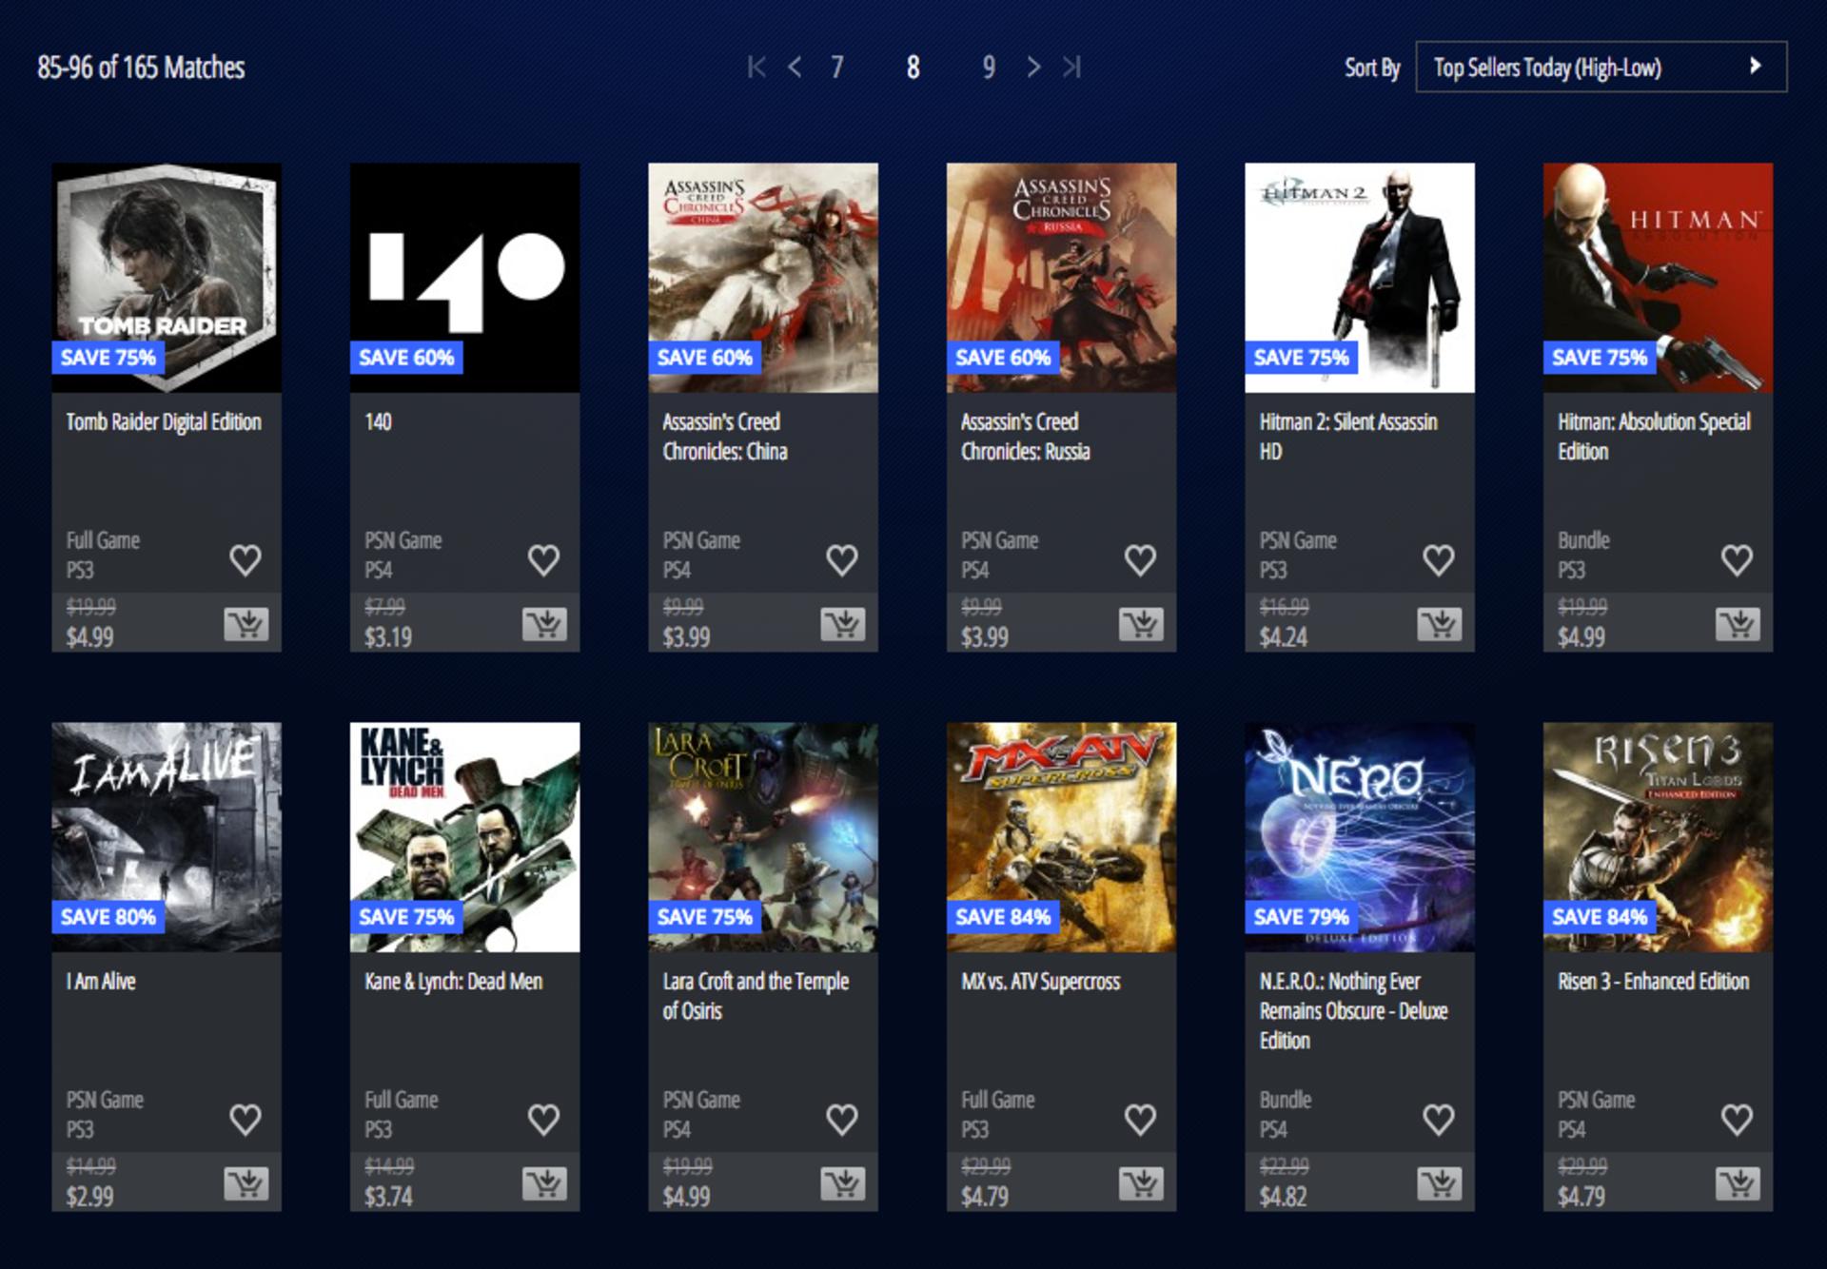Go to page 7
This screenshot has width=1827, height=1269.
click(x=837, y=67)
